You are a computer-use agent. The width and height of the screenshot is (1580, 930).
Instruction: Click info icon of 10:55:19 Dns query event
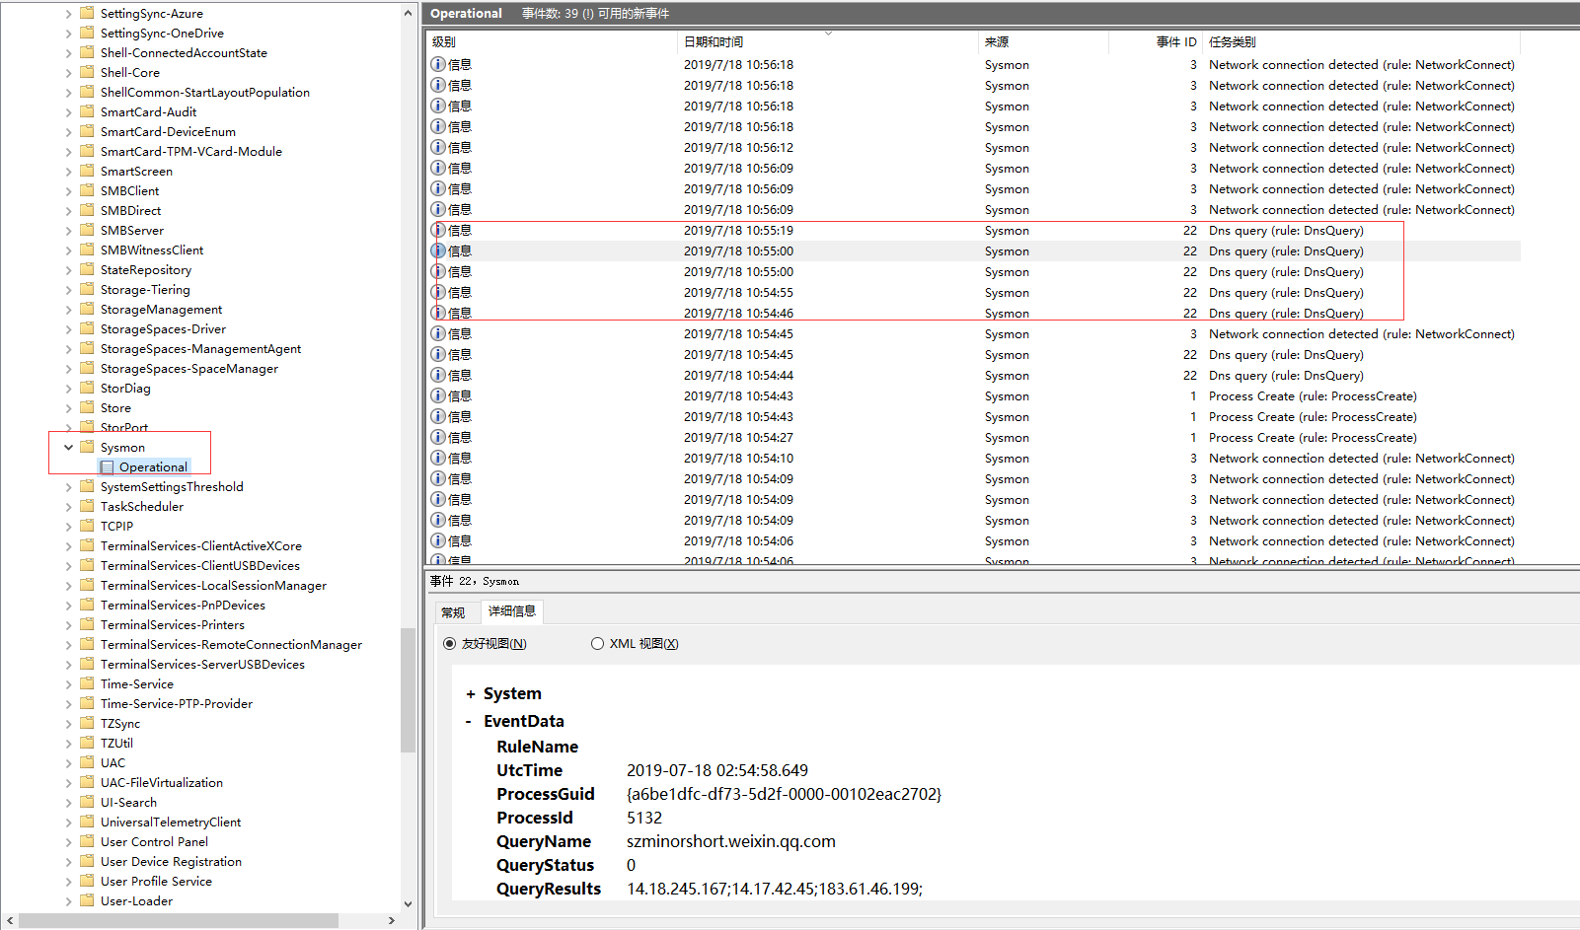pyautogui.click(x=438, y=230)
